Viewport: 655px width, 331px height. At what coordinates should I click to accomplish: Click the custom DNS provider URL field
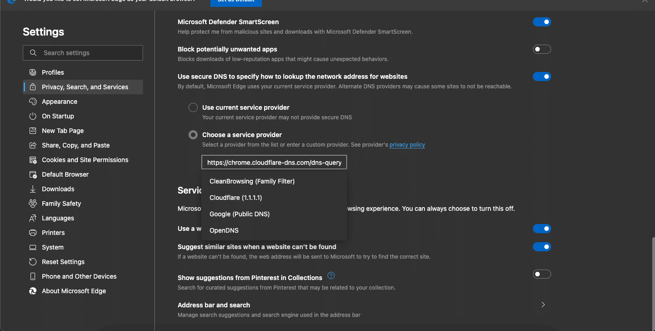pos(274,163)
